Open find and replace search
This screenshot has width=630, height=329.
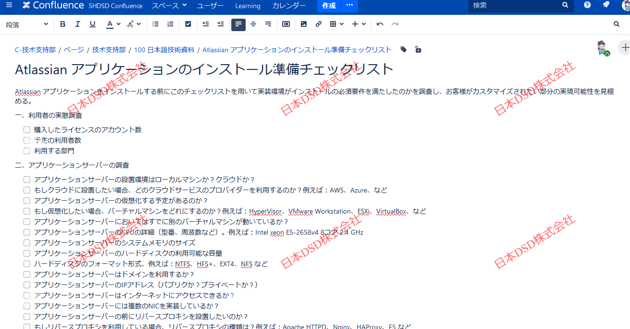[x=617, y=24]
